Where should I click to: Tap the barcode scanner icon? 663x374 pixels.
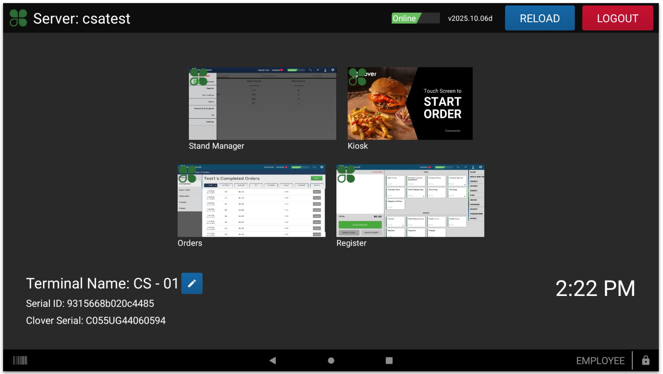coord(20,360)
